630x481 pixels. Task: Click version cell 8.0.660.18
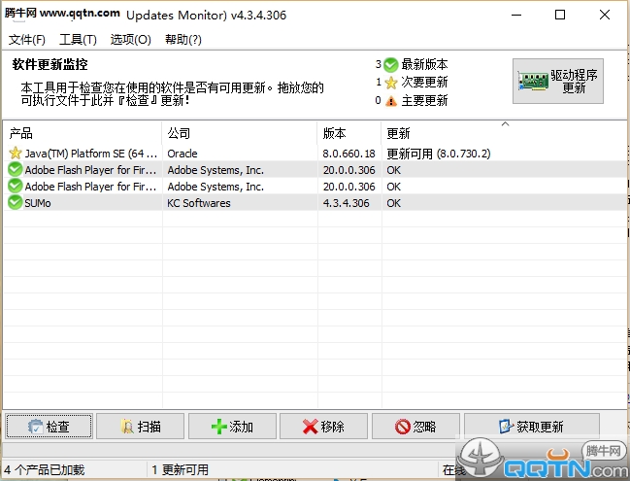(x=349, y=154)
